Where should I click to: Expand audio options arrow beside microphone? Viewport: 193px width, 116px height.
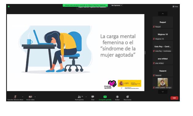23,97
